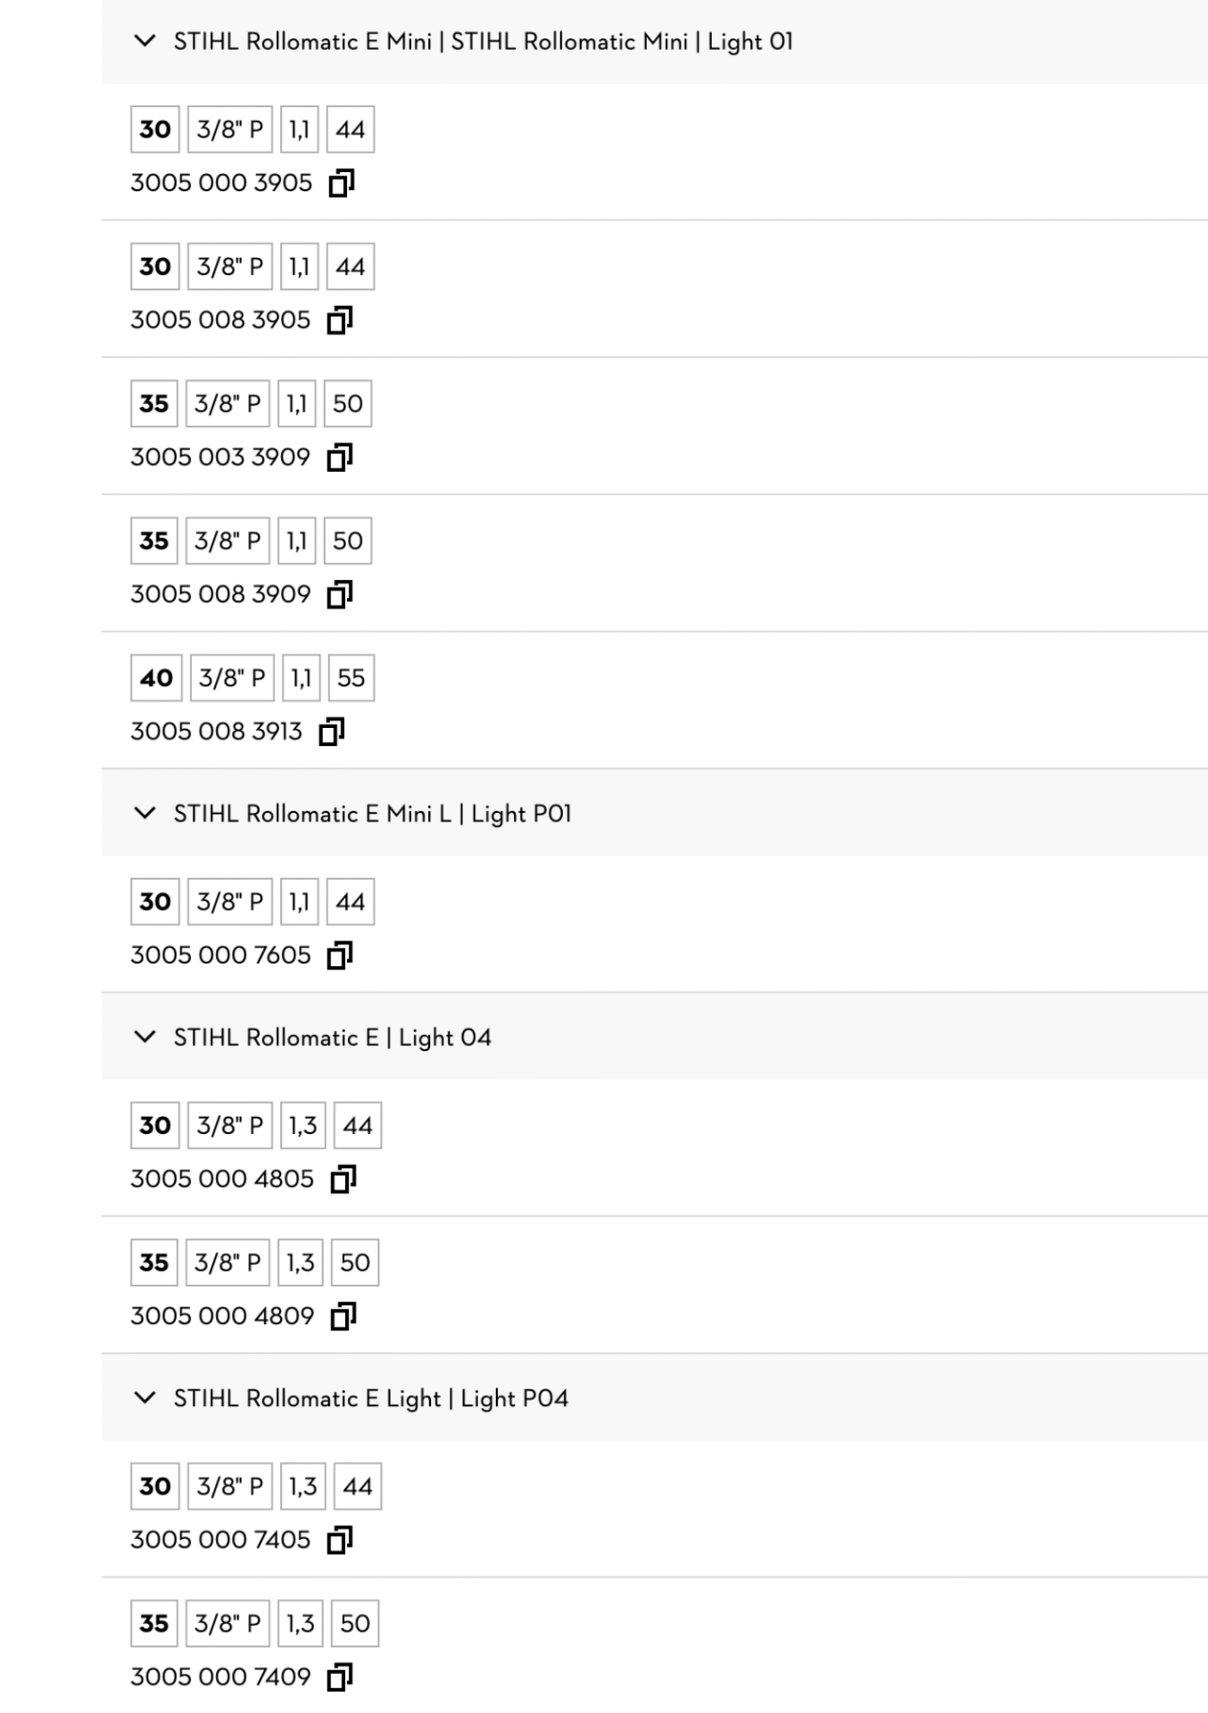Collapse the Rollomatic E Light 04 section
Viewport: 1208px width, 1713px height.
(x=144, y=1037)
